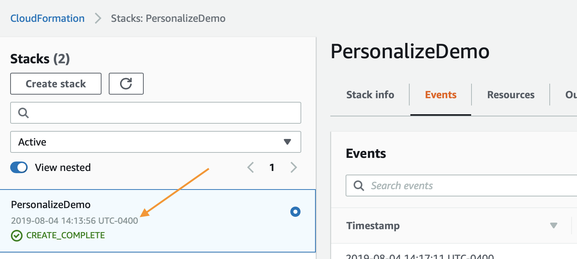
Task: Switch to the Events tab
Action: tap(441, 95)
